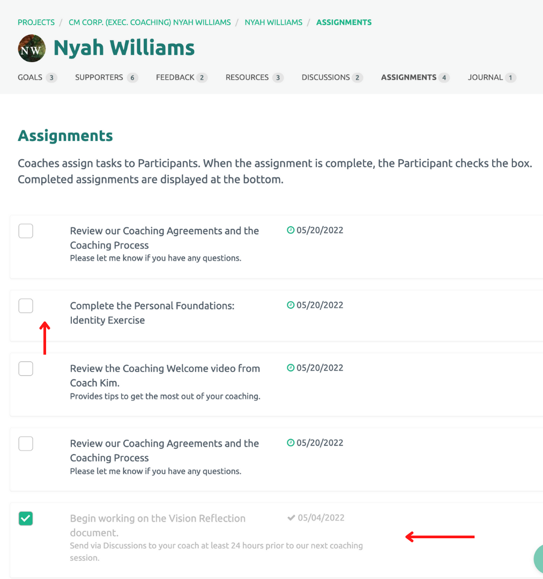This screenshot has height=579, width=543.
Task: Click the NW profile avatar
Action: 32,48
